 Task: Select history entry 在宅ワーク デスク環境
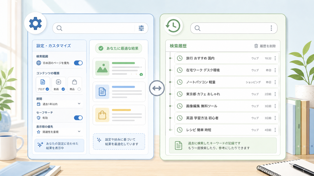[227, 70]
